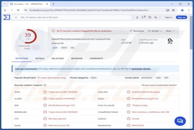Open the RELATIONS tab
Viewport: 194px width, 130px height.
[x=58, y=58]
